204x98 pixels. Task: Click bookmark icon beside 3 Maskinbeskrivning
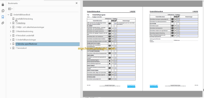[x=13, y=31]
